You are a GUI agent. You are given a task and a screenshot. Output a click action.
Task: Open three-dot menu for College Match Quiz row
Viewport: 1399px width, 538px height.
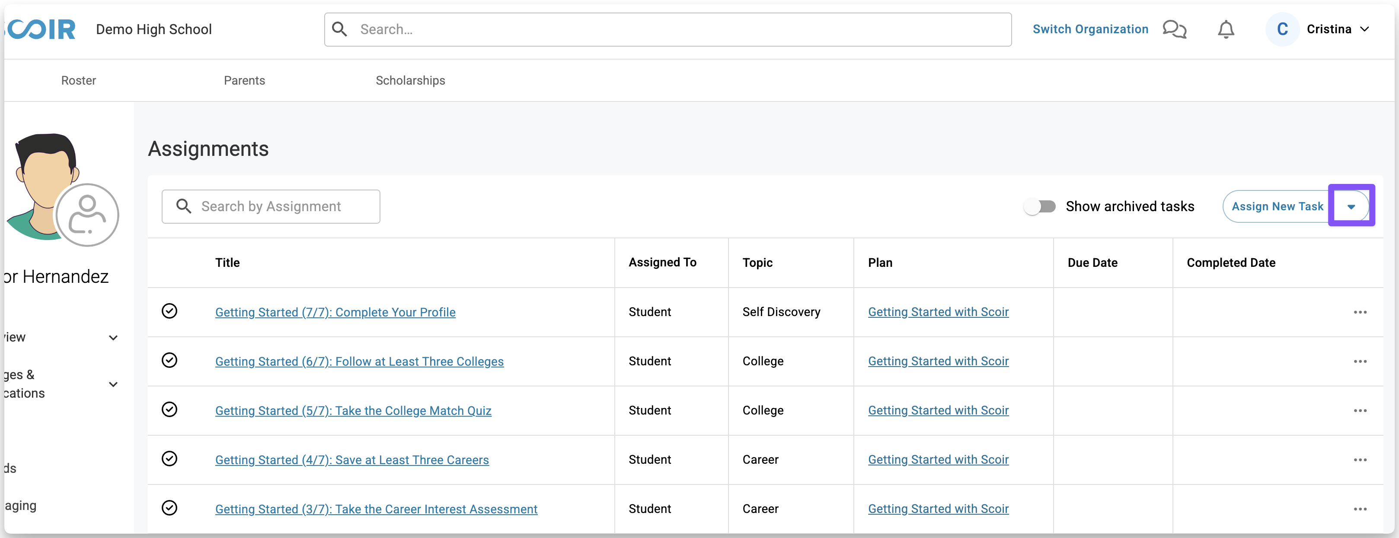[1360, 411]
